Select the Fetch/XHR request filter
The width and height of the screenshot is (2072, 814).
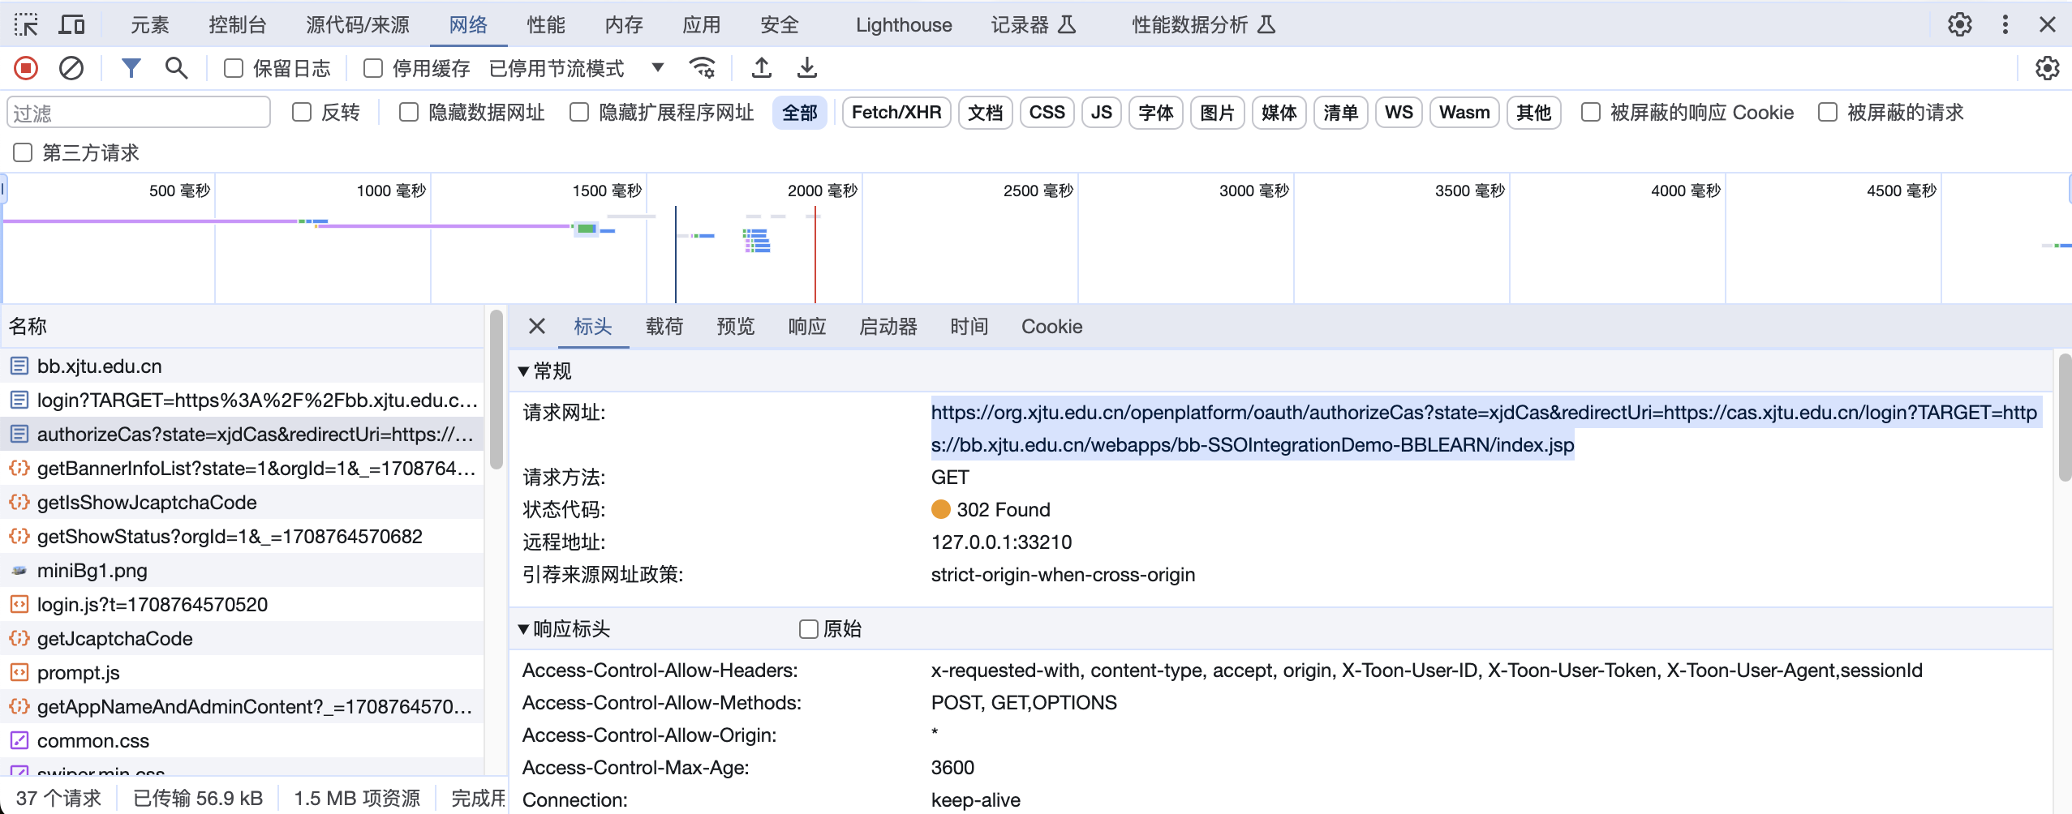click(895, 113)
